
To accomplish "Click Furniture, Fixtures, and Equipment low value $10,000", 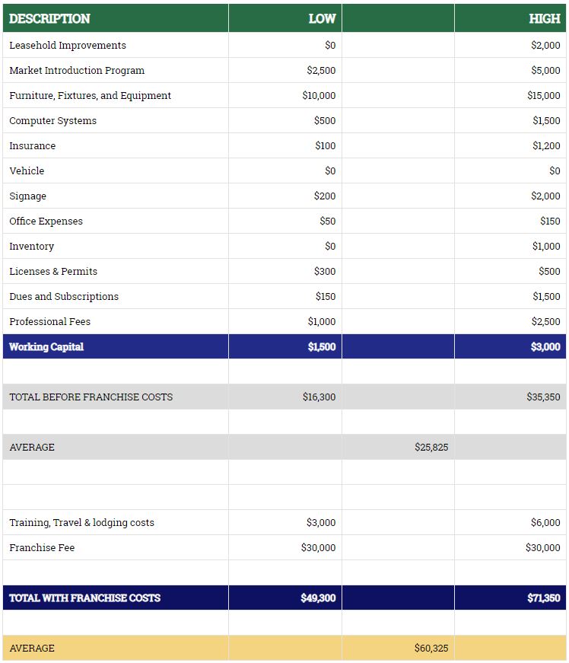I will pos(319,96).
